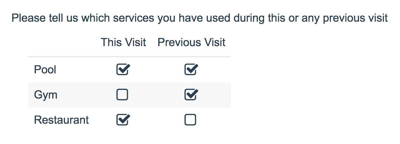400x144 pixels.
Task: Uncheck Restaurant for This Visit
Action: (123, 120)
